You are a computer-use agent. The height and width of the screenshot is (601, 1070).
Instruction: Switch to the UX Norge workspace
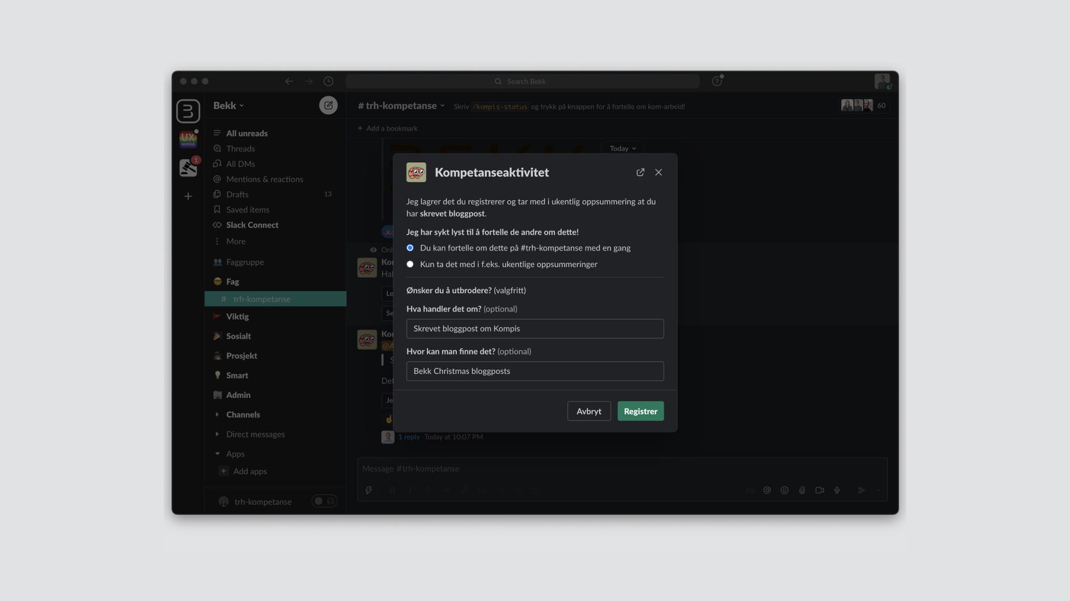pyautogui.click(x=188, y=139)
